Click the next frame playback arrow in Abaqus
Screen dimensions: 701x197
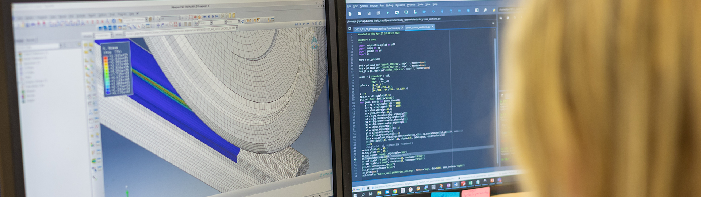(x=213, y=16)
